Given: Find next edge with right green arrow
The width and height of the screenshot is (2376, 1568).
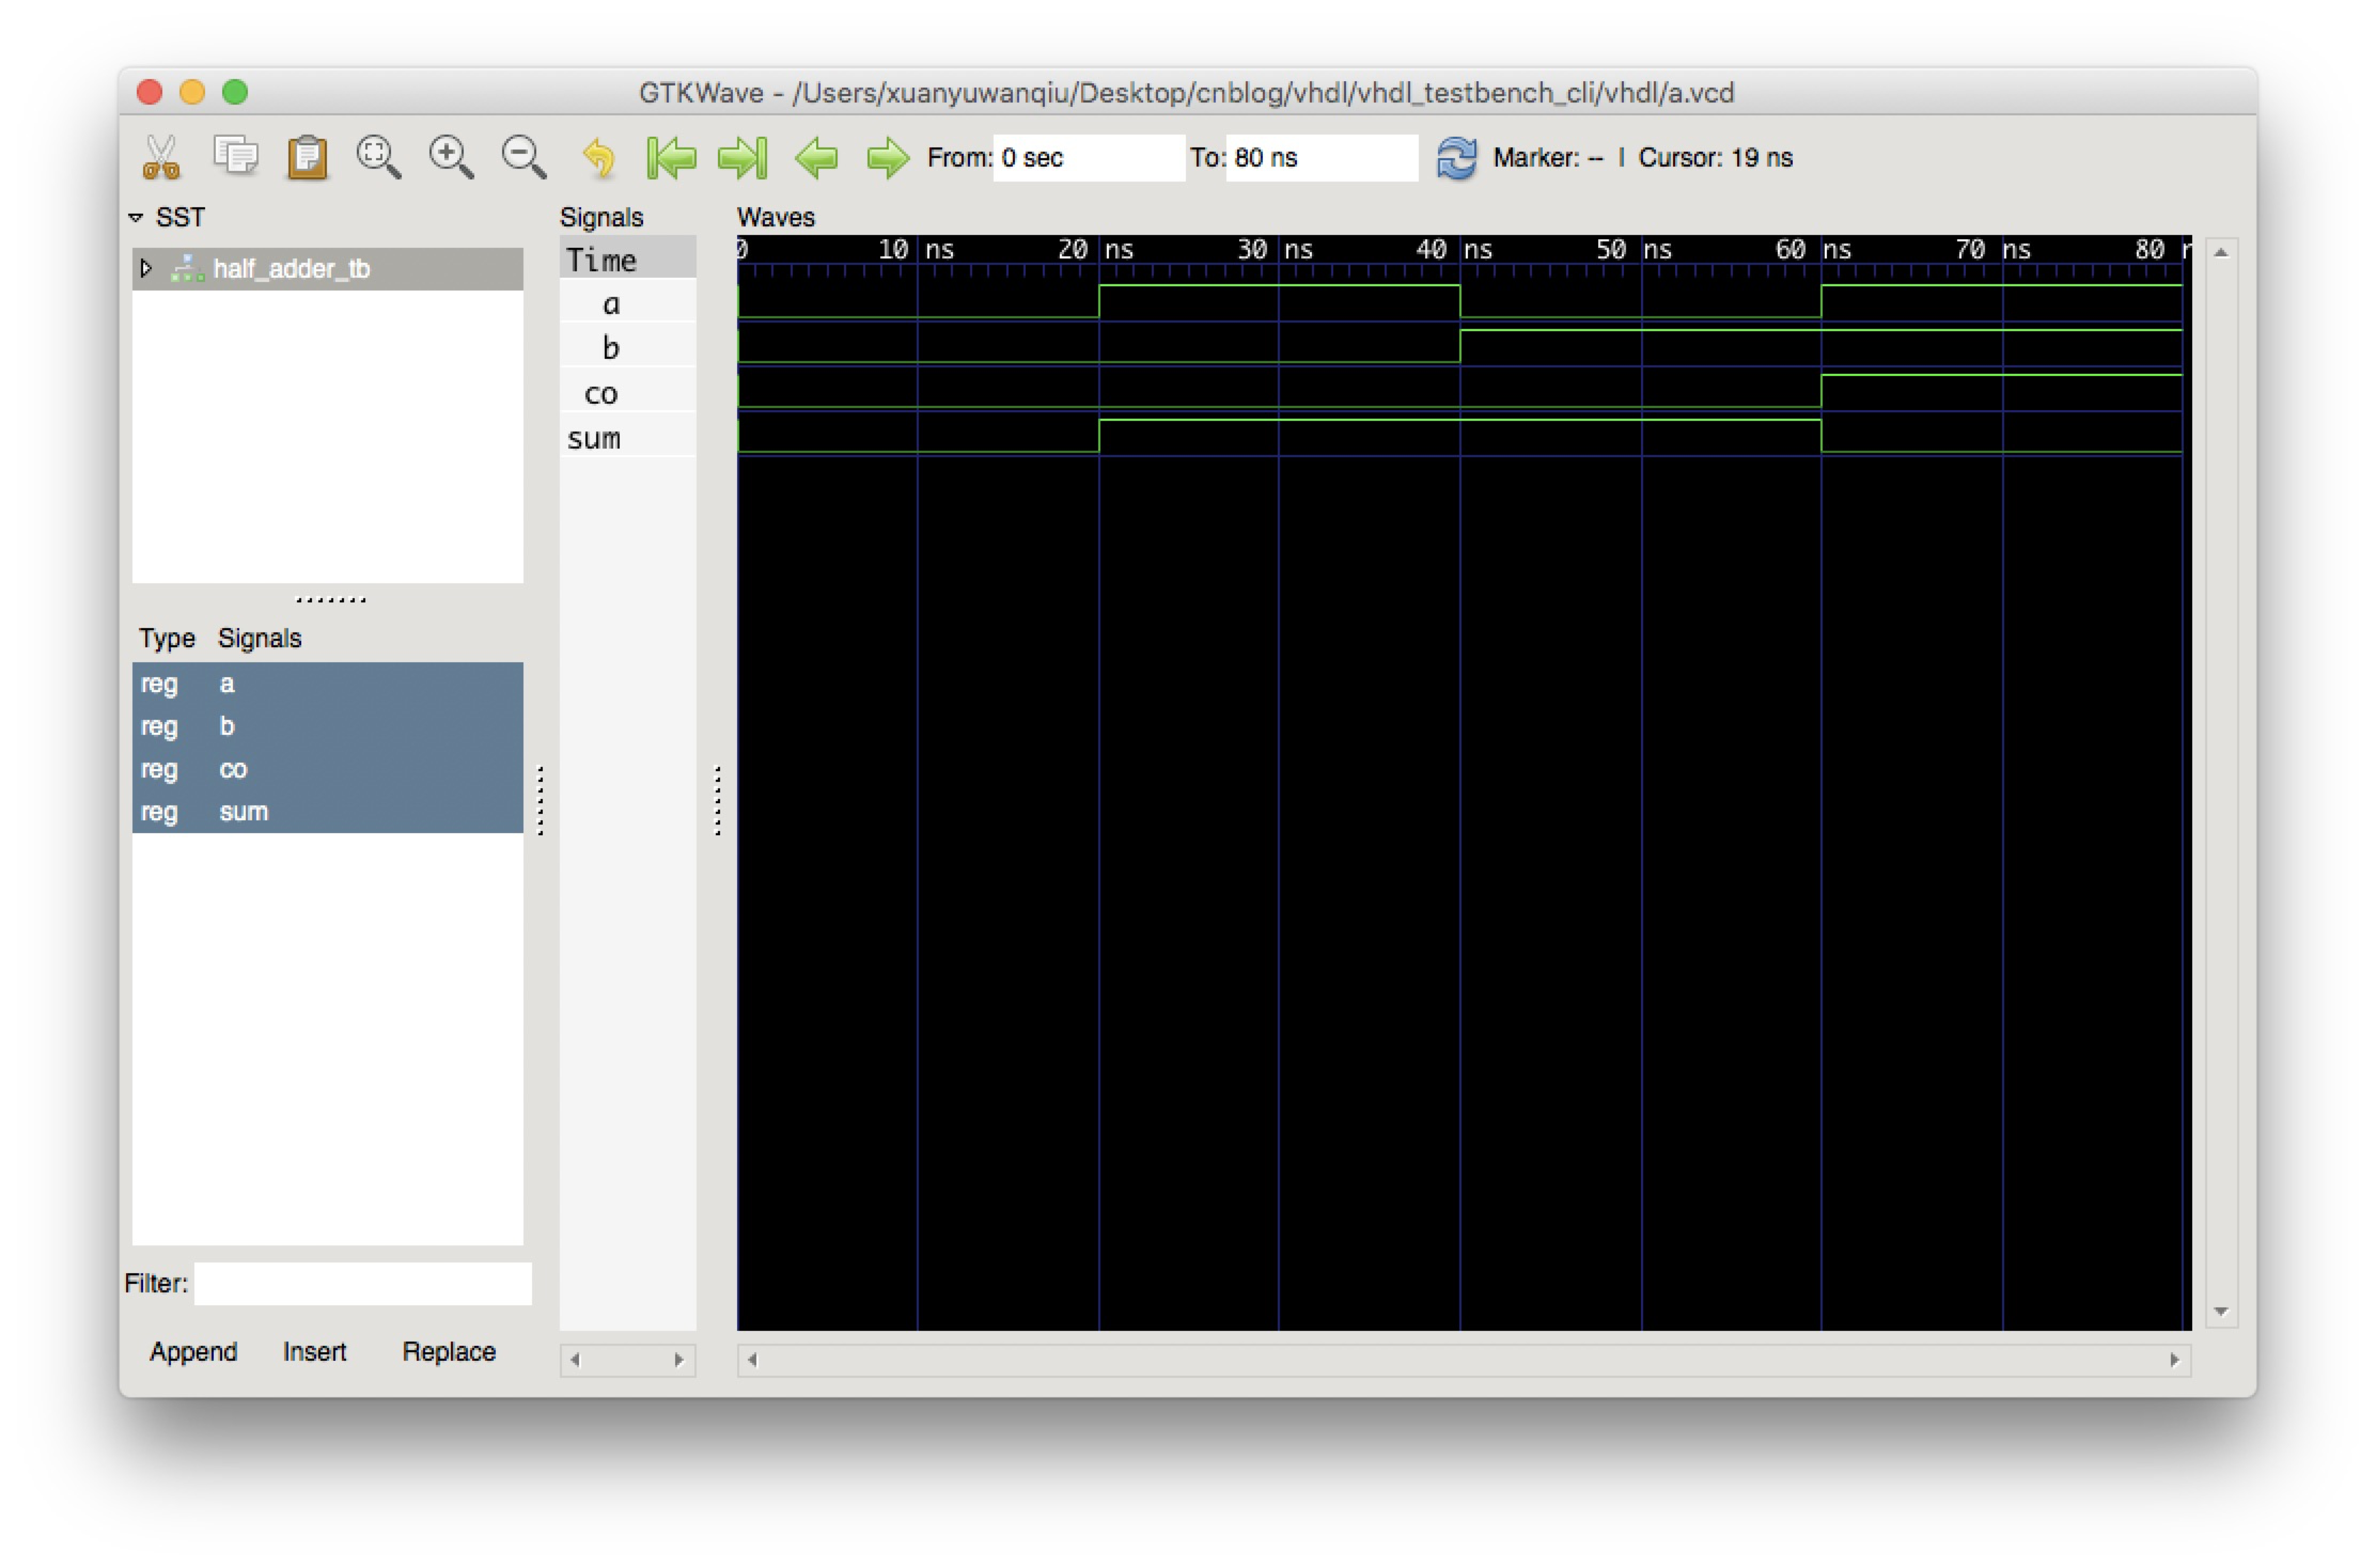Looking at the screenshot, I should click(888, 157).
